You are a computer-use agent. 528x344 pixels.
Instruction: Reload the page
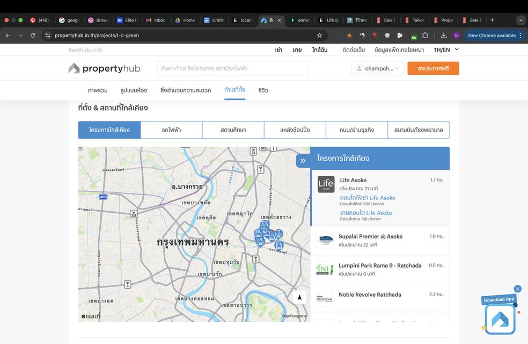(x=33, y=35)
